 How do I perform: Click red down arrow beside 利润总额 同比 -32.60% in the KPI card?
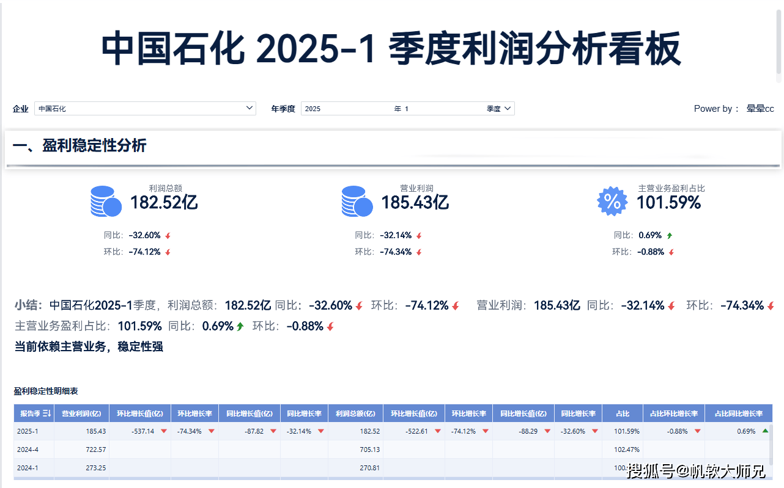click(168, 236)
